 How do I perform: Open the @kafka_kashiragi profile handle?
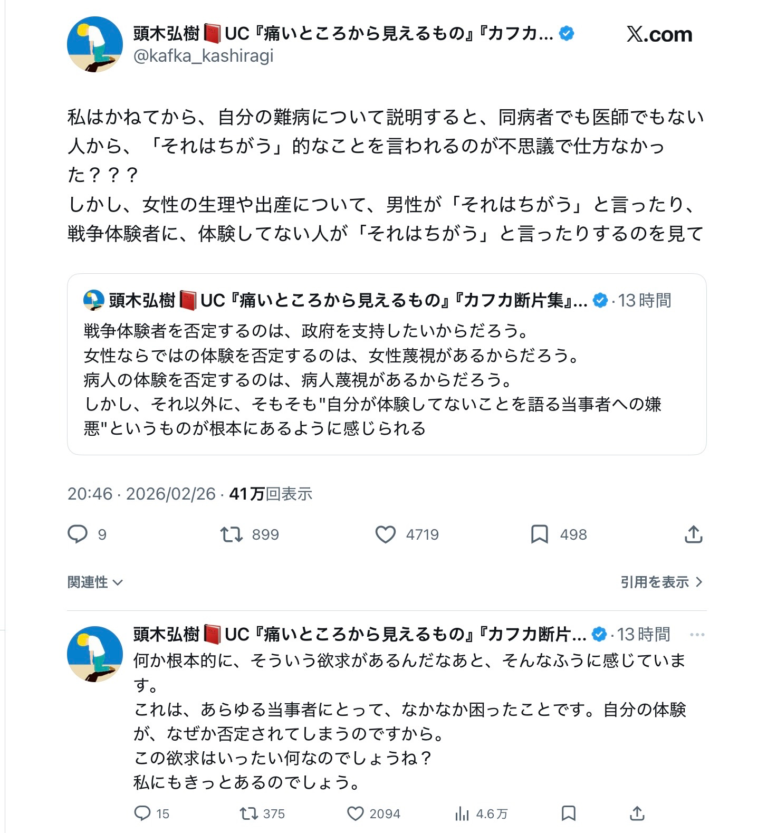204,56
